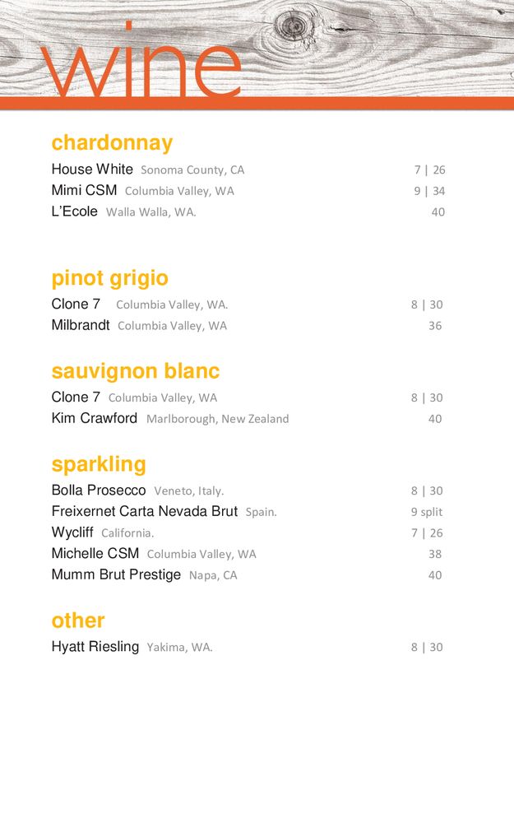Image resolution: width=514 pixels, height=823 pixels.
Task: Select the sparkling section heading
Action: 99,464
